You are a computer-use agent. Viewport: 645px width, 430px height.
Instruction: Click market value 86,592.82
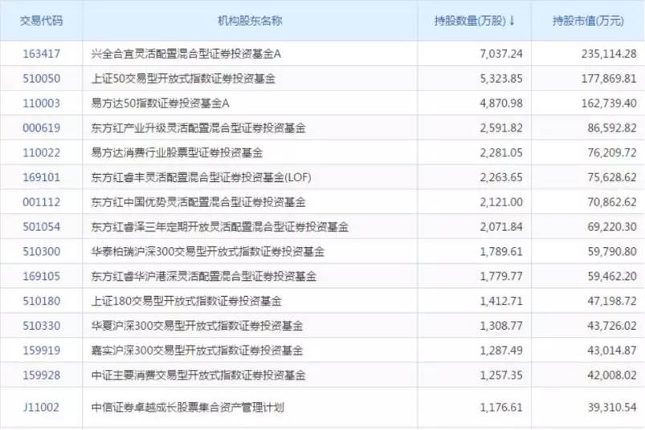click(612, 128)
